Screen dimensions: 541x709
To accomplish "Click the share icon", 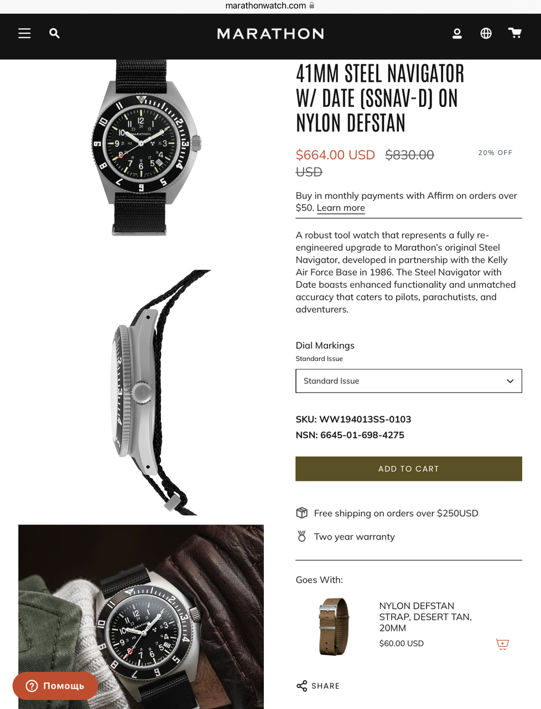I will 301,686.
